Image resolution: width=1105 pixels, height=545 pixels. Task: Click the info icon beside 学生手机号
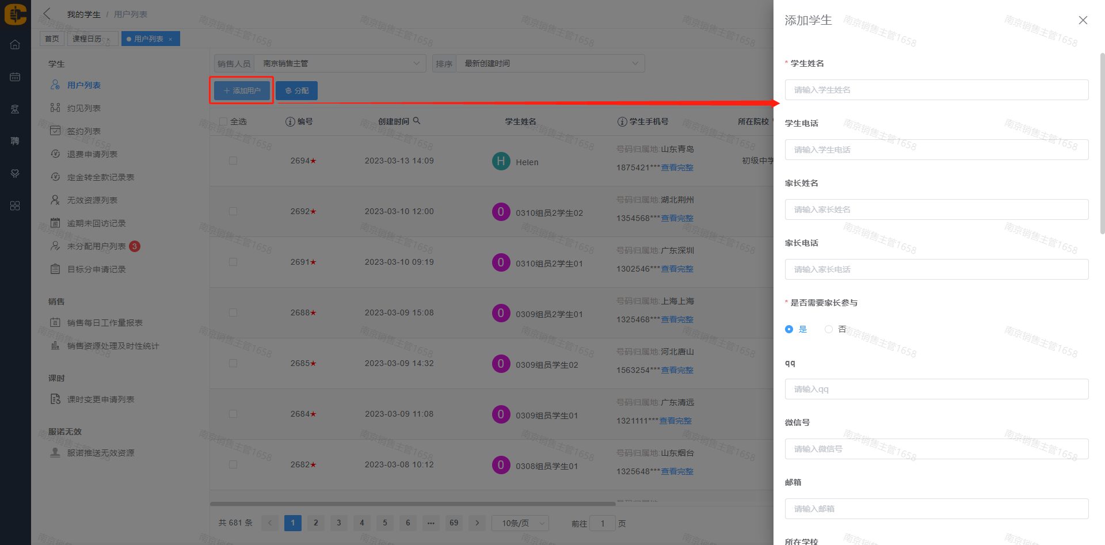(x=622, y=122)
